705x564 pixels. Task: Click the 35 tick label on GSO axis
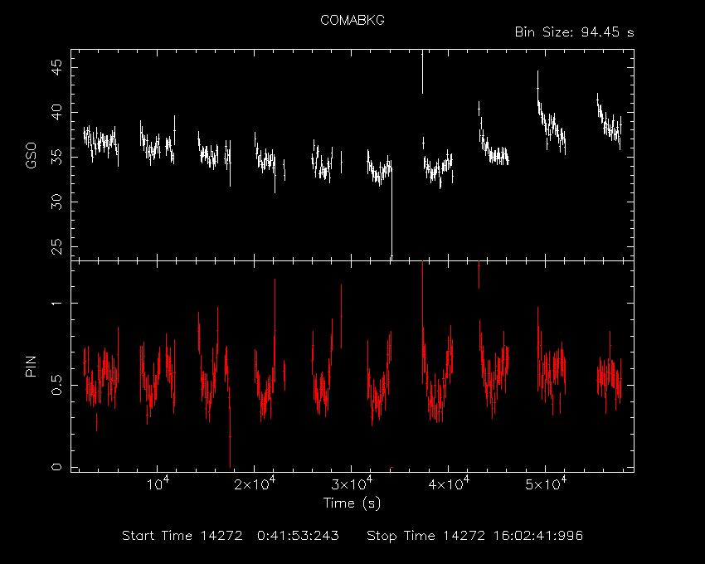[x=56, y=157]
